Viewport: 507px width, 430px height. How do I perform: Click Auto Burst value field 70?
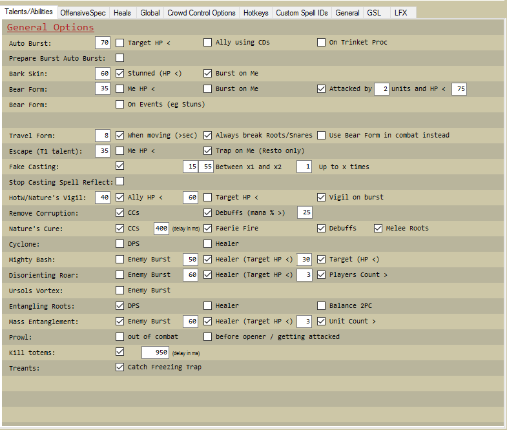[103, 43]
